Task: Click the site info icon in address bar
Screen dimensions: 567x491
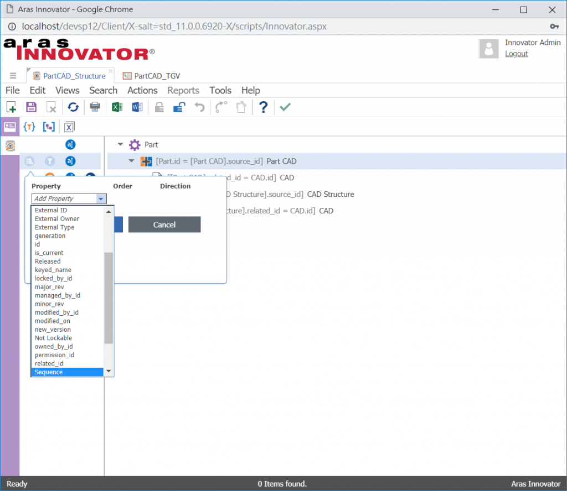Action: click(x=12, y=27)
